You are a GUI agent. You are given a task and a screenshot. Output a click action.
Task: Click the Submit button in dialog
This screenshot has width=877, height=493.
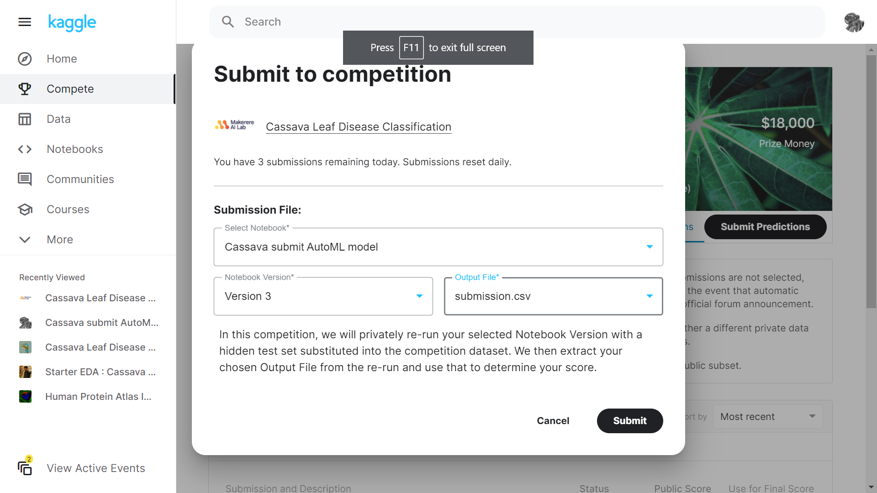point(629,421)
